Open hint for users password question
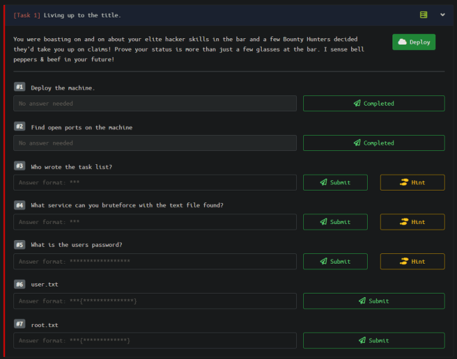This screenshot has height=359, width=457. (x=412, y=262)
